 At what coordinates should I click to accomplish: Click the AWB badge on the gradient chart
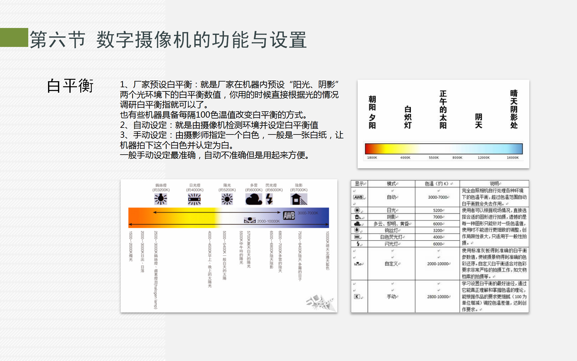click(289, 215)
